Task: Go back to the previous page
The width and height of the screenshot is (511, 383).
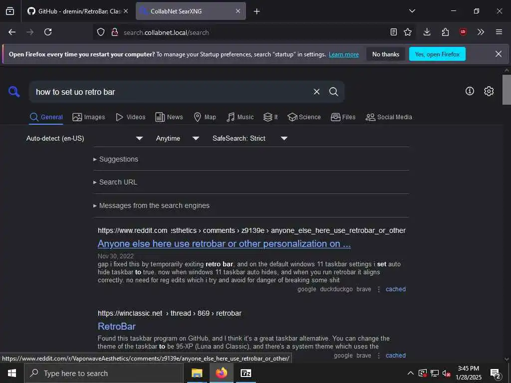Action: point(12,32)
